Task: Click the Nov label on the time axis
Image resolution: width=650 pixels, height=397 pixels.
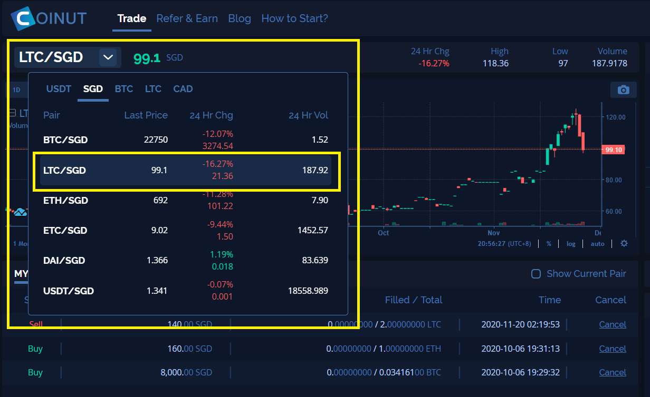Action: pyautogui.click(x=494, y=233)
